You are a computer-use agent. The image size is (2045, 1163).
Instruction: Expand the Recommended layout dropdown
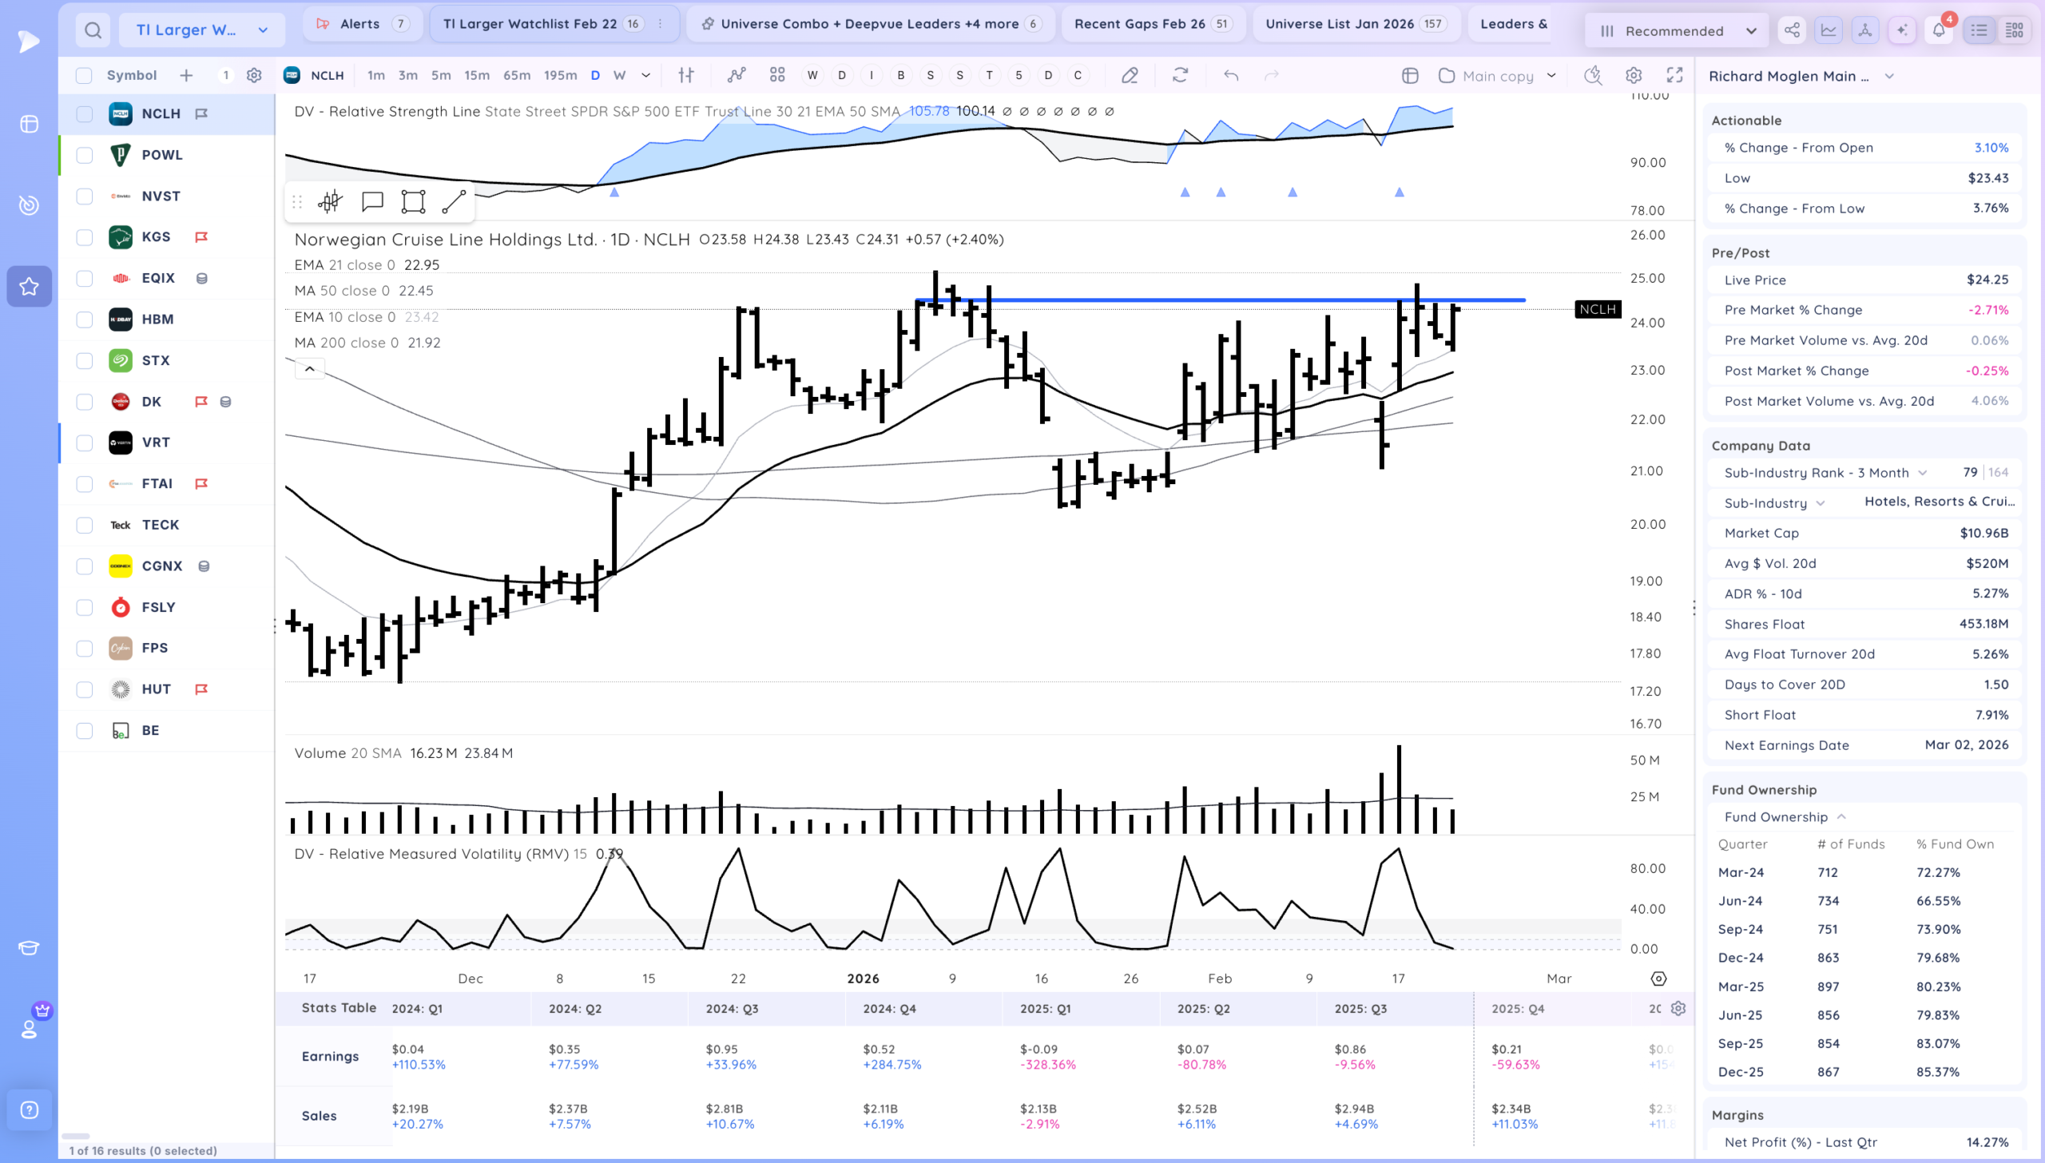1678,30
